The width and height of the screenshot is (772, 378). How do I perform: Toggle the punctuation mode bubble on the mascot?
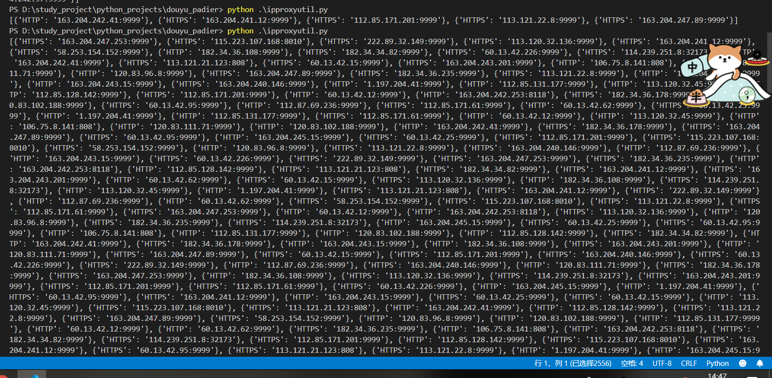pos(748,94)
